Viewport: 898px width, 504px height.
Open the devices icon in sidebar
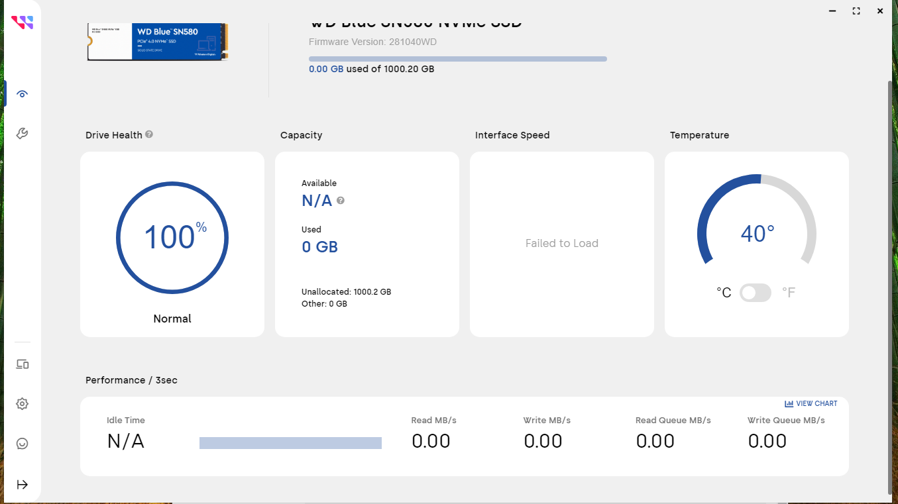22,364
